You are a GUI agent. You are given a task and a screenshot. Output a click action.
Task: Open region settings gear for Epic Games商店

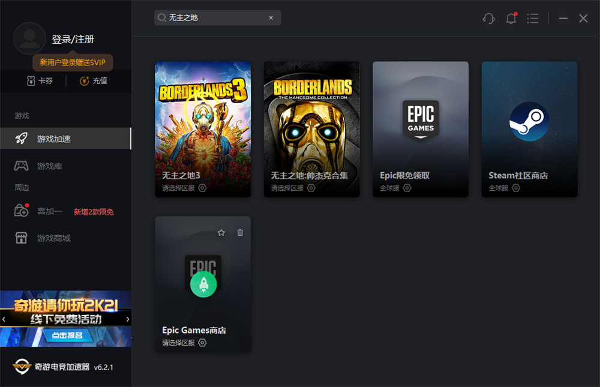[202, 343]
